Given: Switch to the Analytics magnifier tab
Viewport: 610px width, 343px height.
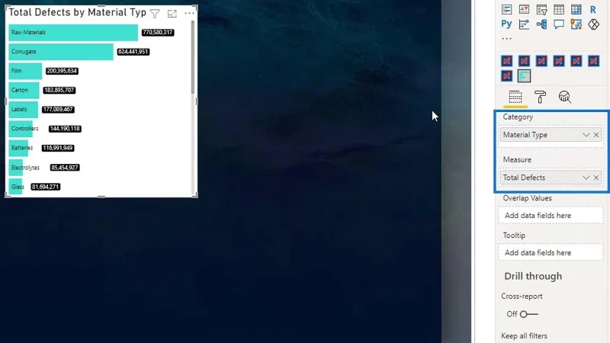Looking at the screenshot, I should point(564,97).
